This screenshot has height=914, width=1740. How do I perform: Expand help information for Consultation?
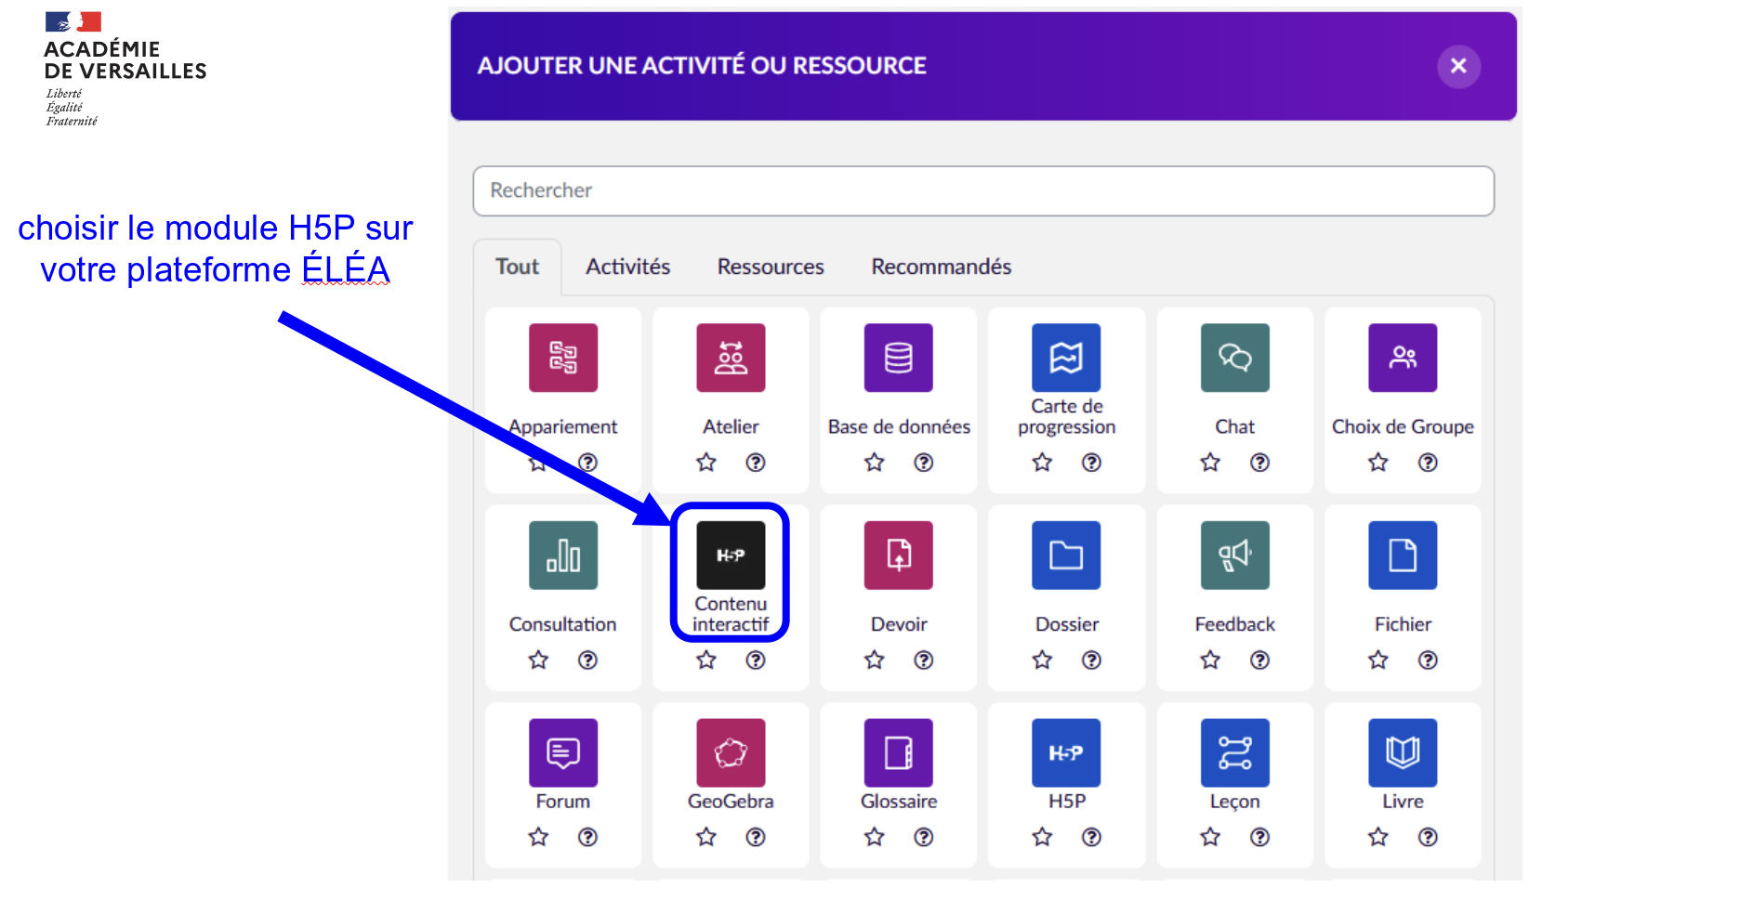pyautogui.click(x=587, y=660)
